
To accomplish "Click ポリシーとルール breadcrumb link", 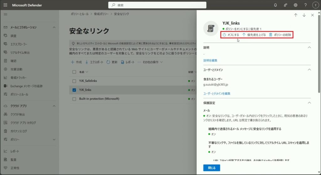I will [x=80, y=14].
